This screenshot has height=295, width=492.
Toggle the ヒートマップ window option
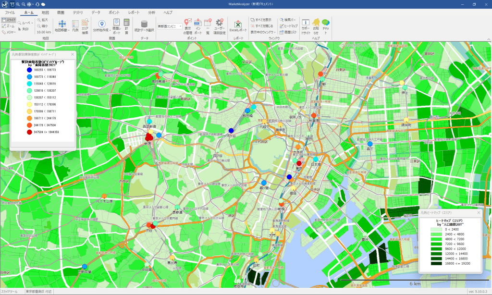[x=288, y=26]
